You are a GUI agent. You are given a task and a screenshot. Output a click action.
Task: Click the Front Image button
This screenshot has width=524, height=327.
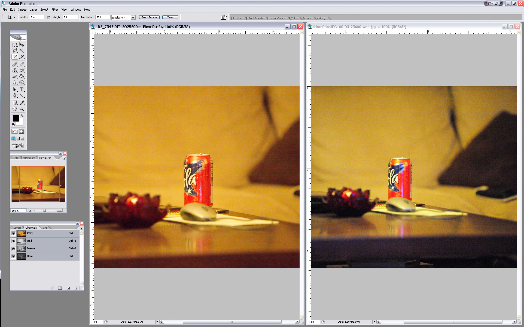tap(149, 17)
